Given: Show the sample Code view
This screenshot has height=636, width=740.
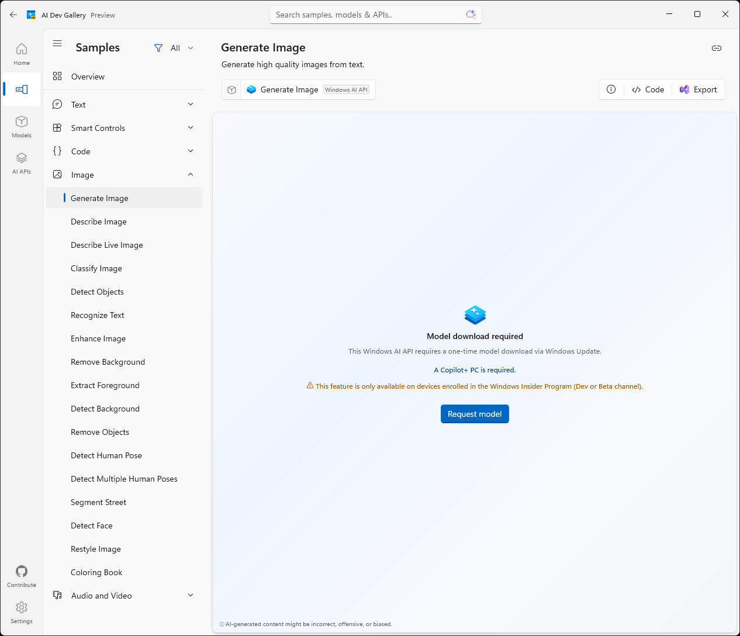Looking at the screenshot, I should point(648,89).
